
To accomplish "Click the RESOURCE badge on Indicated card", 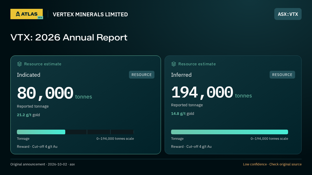I will coord(142,75).
